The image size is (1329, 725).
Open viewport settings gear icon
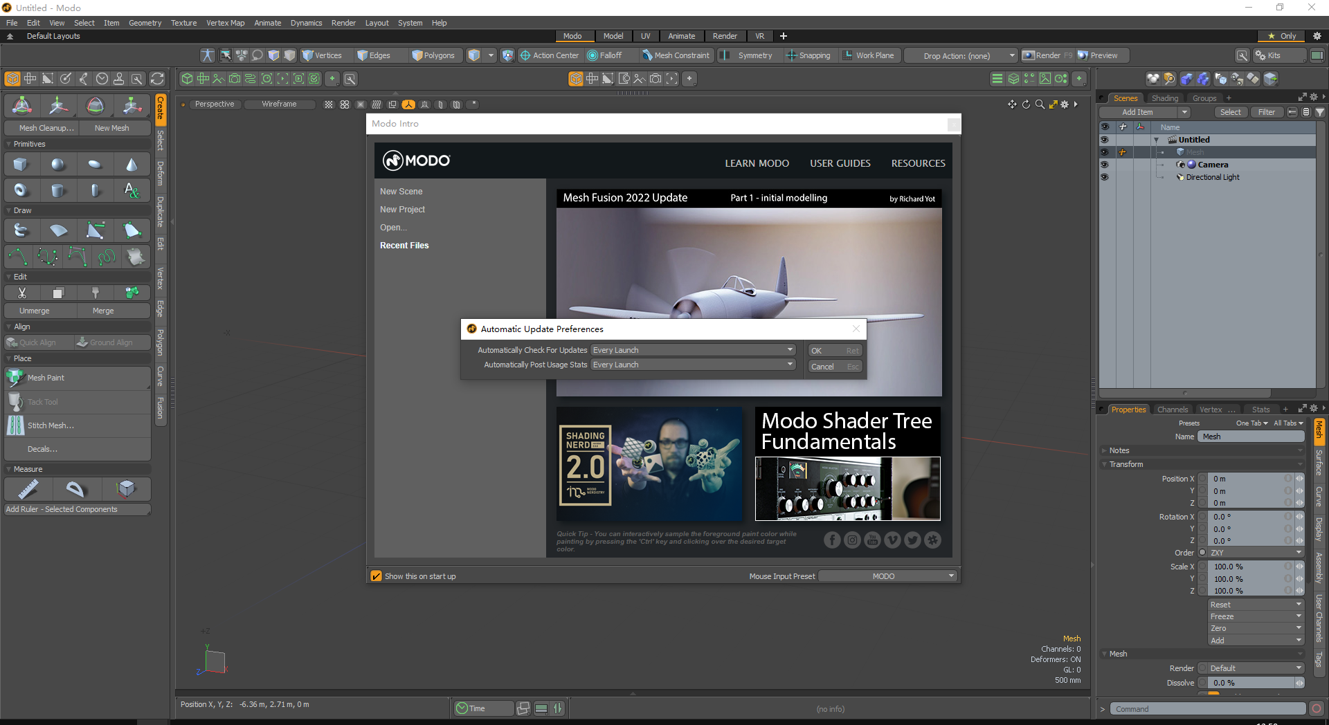click(x=1065, y=104)
